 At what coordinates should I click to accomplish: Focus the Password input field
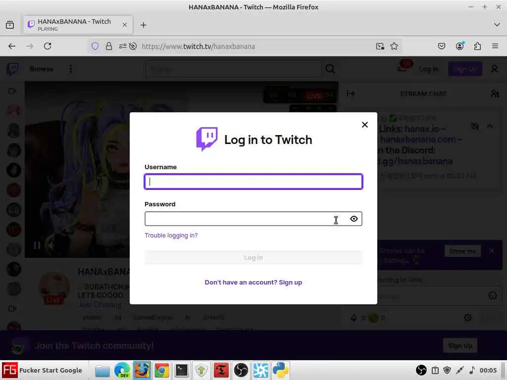[253, 219]
